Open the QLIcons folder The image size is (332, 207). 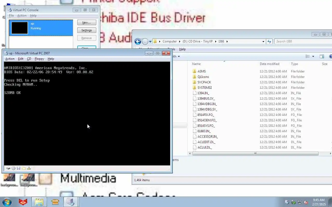click(x=203, y=77)
